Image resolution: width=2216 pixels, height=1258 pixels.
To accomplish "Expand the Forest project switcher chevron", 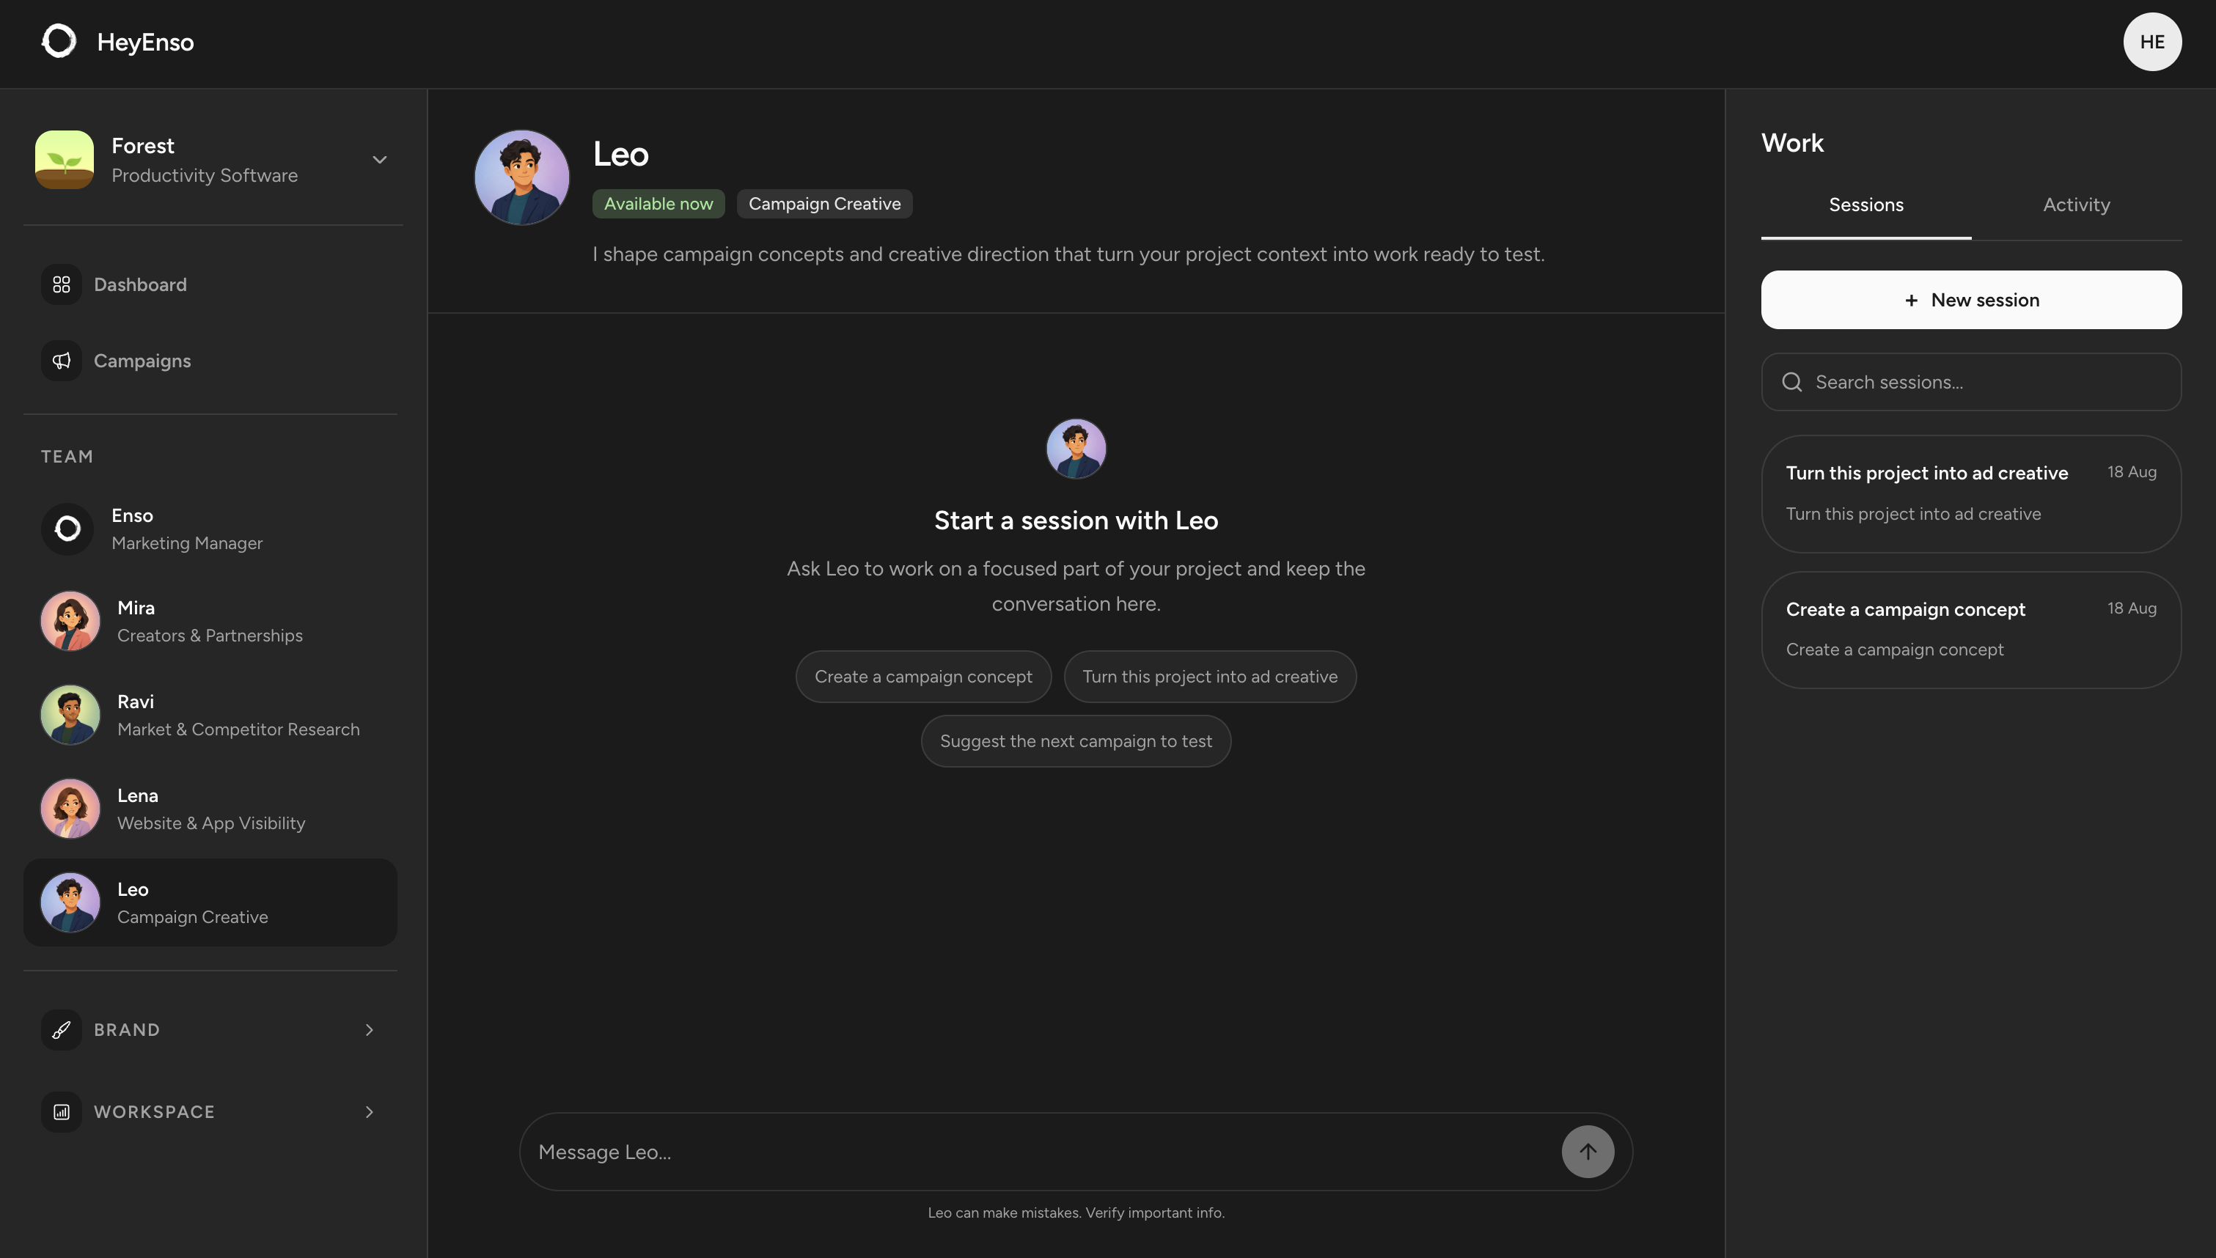I will click(379, 160).
